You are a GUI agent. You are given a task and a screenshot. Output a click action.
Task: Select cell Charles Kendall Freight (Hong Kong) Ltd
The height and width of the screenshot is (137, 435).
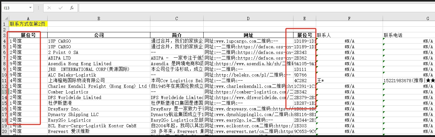99,86
